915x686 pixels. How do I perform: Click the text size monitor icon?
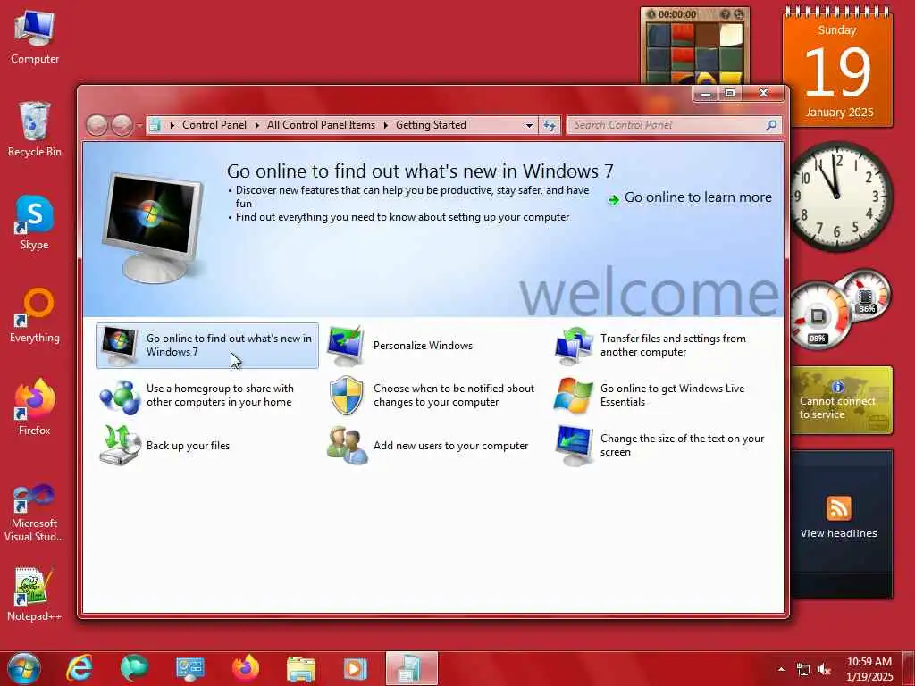point(574,446)
